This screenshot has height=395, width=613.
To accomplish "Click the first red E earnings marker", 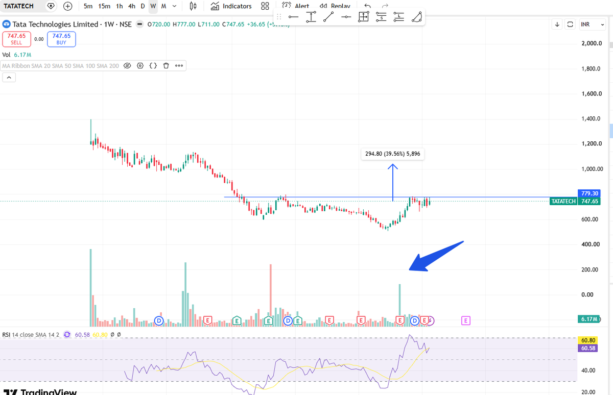I will (x=207, y=320).
